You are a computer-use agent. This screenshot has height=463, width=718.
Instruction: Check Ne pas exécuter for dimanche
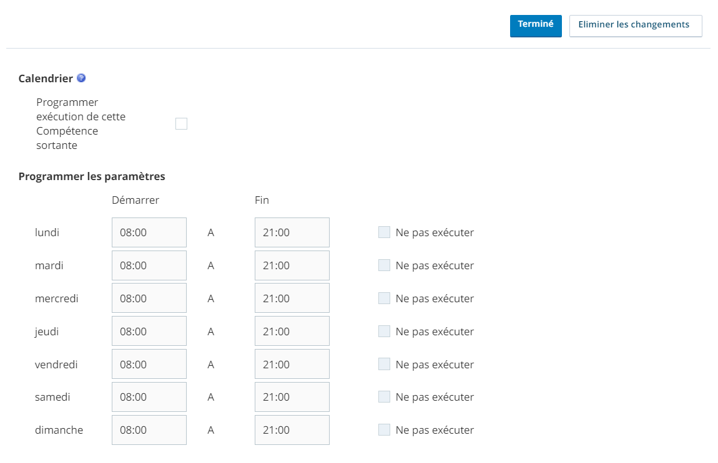click(384, 429)
